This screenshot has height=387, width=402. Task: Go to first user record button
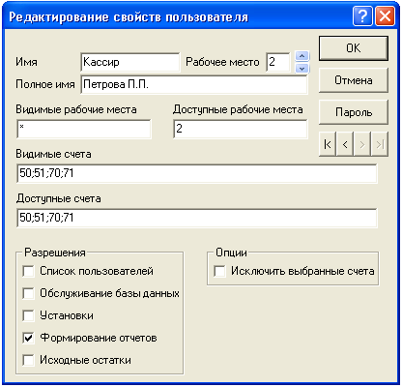(328, 144)
